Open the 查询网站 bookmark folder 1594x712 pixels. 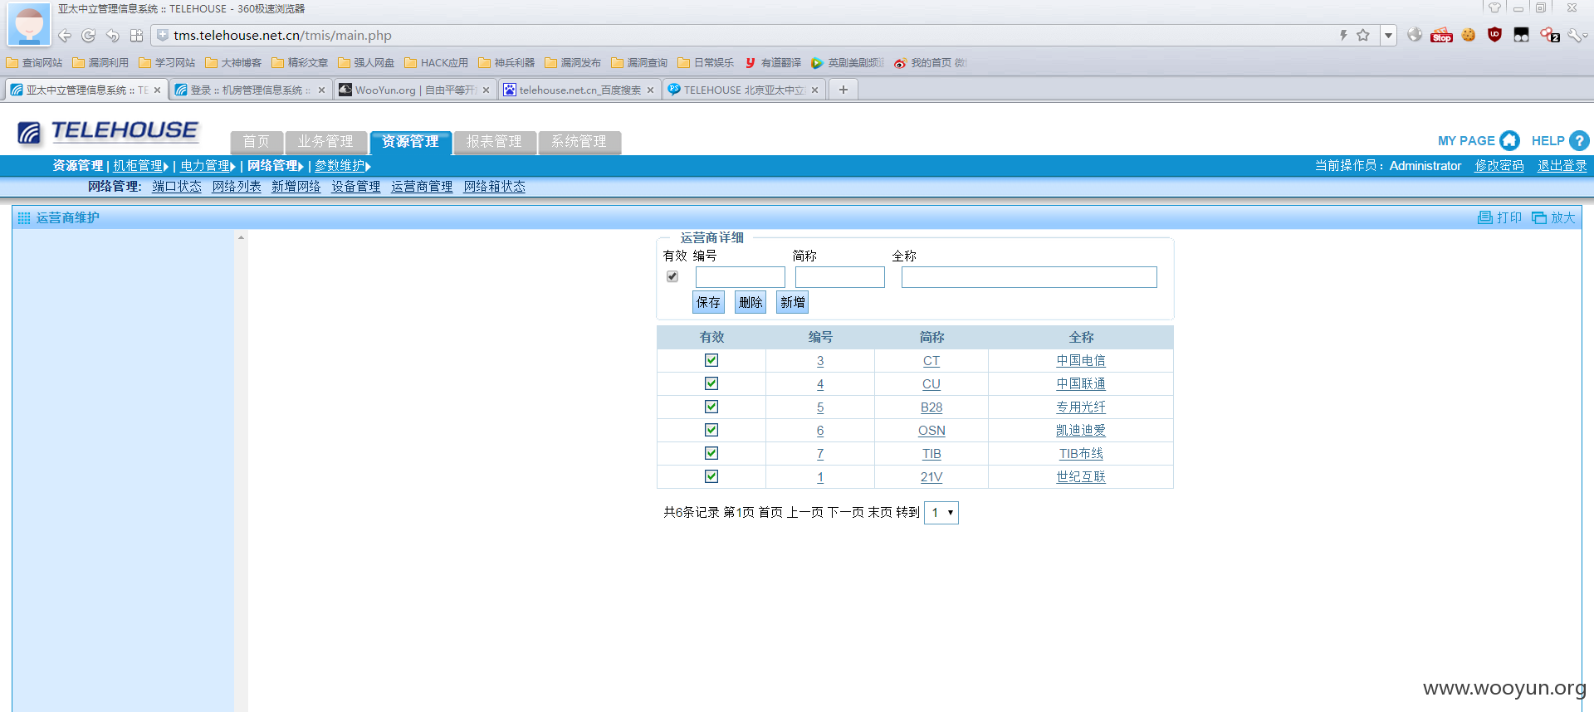35,63
